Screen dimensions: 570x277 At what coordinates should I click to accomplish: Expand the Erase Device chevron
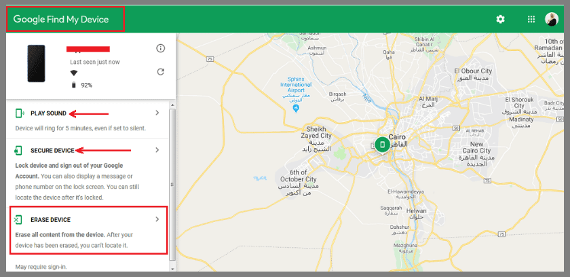[x=157, y=219]
